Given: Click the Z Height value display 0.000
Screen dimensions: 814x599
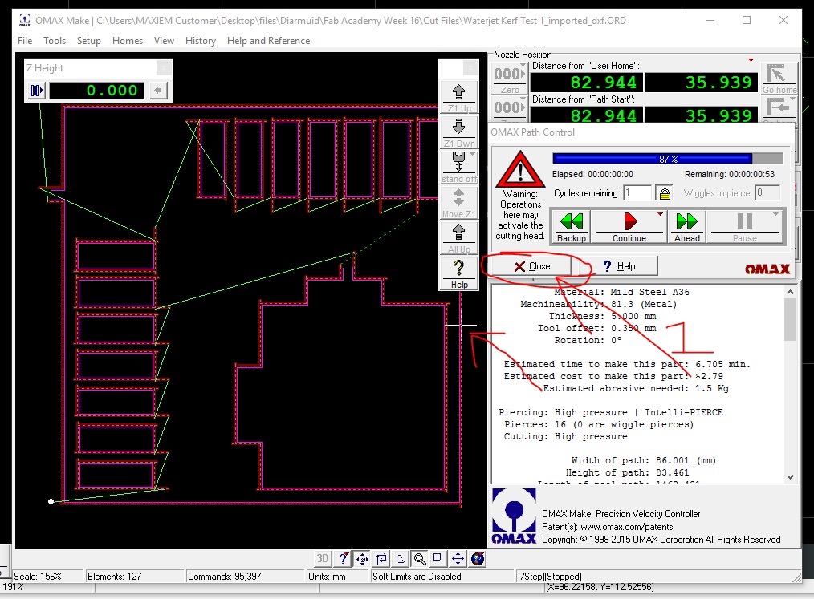Looking at the screenshot, I should click(96, 91).
